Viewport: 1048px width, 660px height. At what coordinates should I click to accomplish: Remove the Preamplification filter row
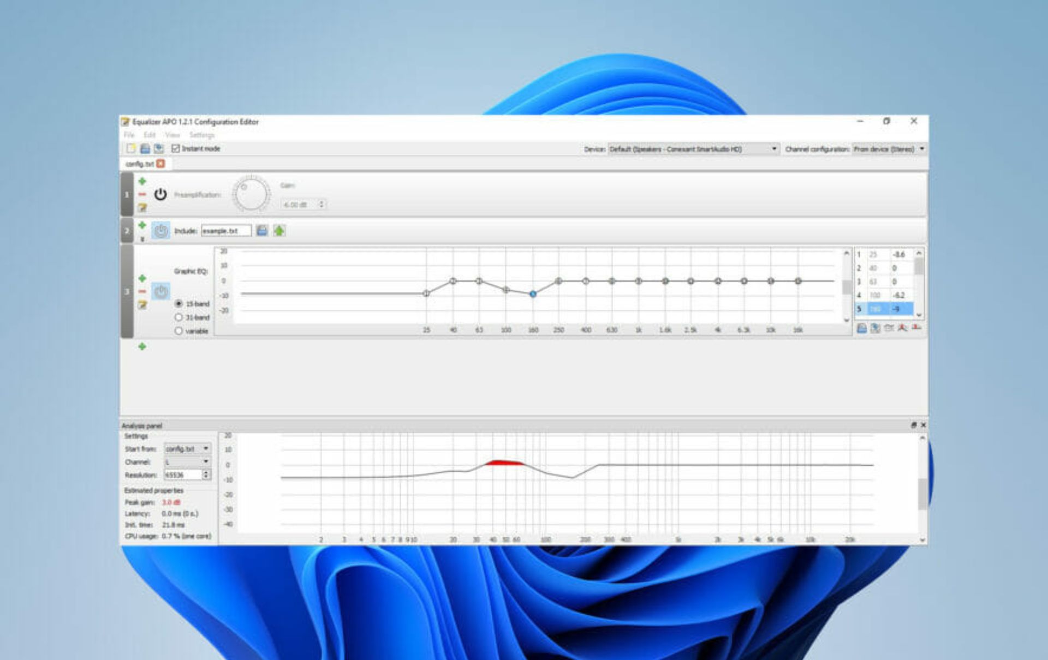pyautogui.click(x=142, y=194)
